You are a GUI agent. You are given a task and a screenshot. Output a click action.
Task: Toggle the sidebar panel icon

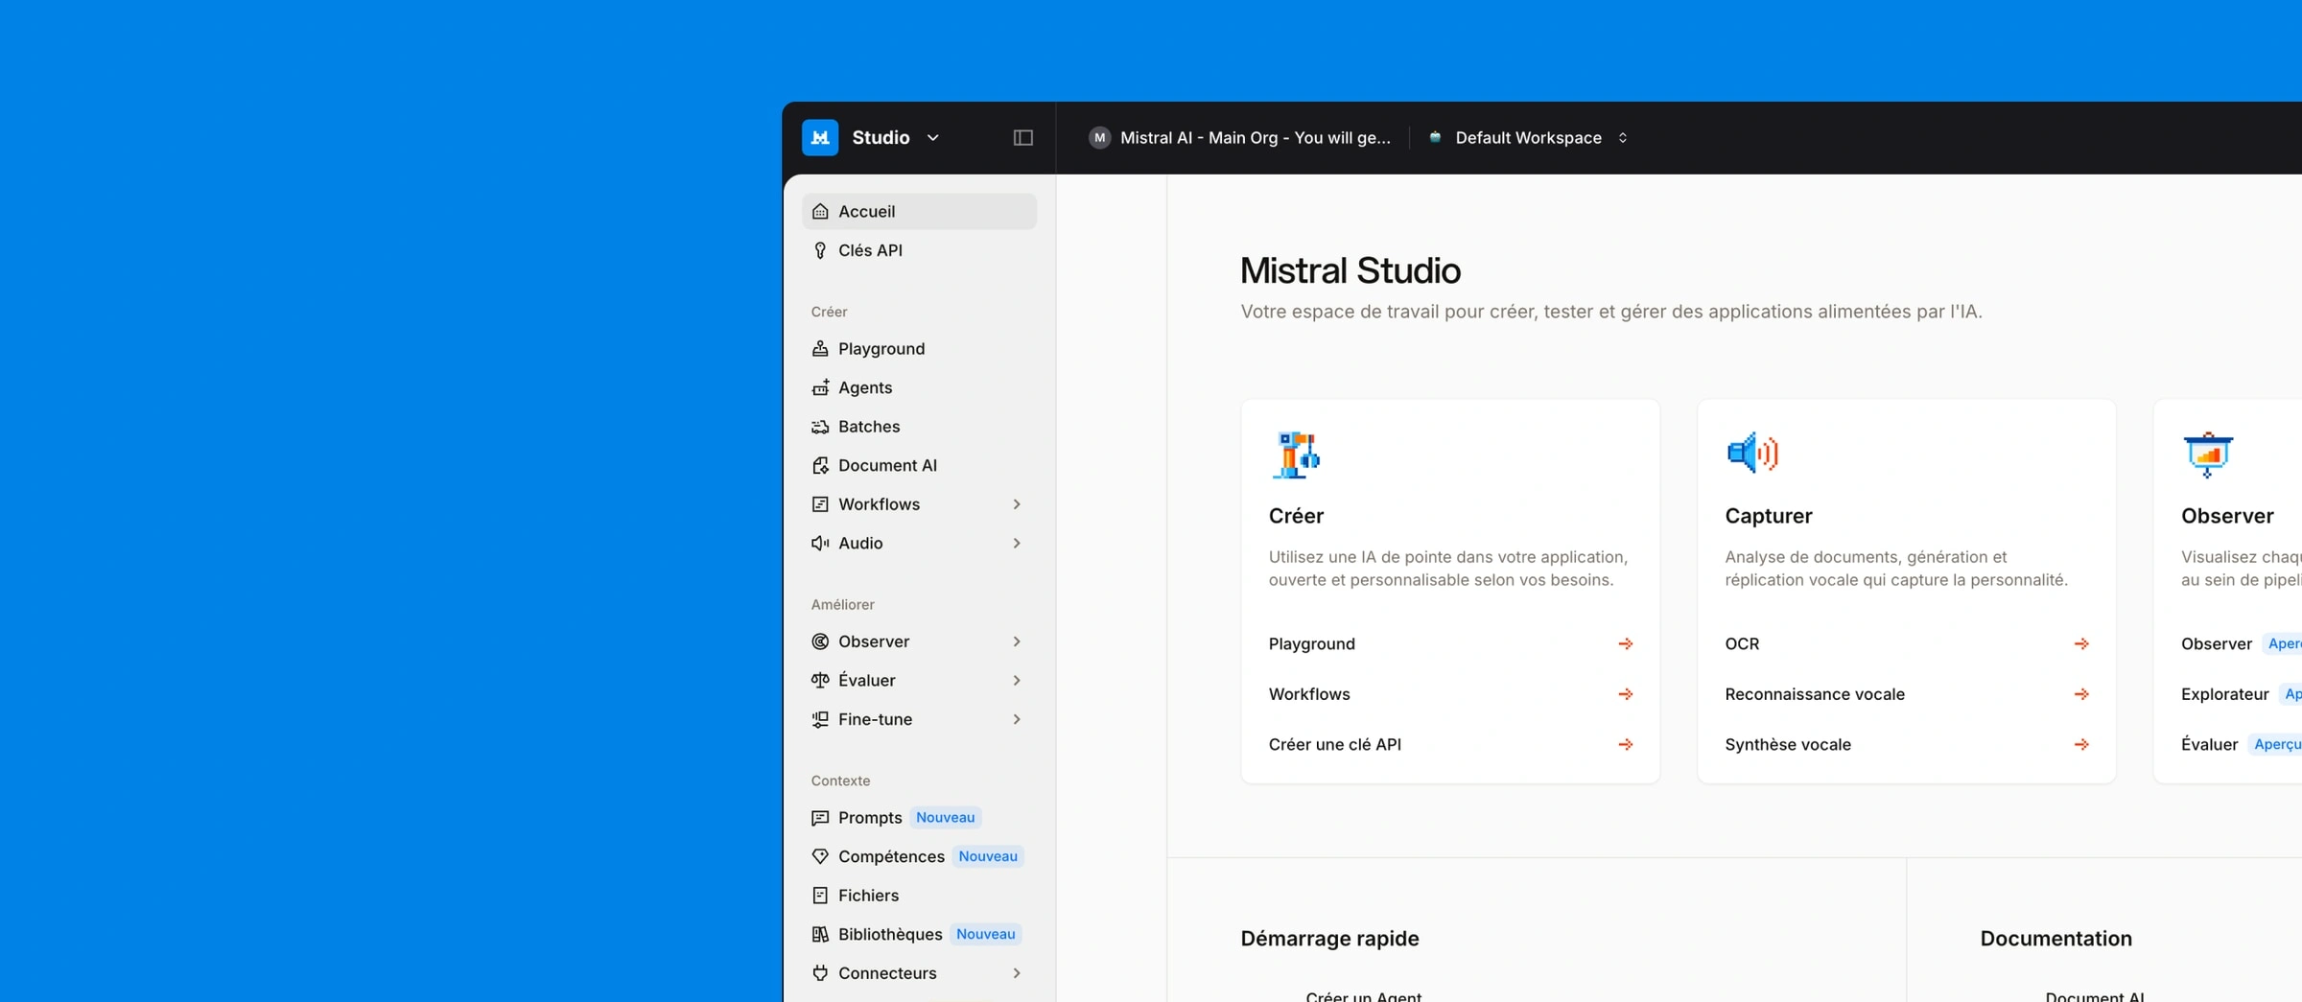tap(1023, 137)
